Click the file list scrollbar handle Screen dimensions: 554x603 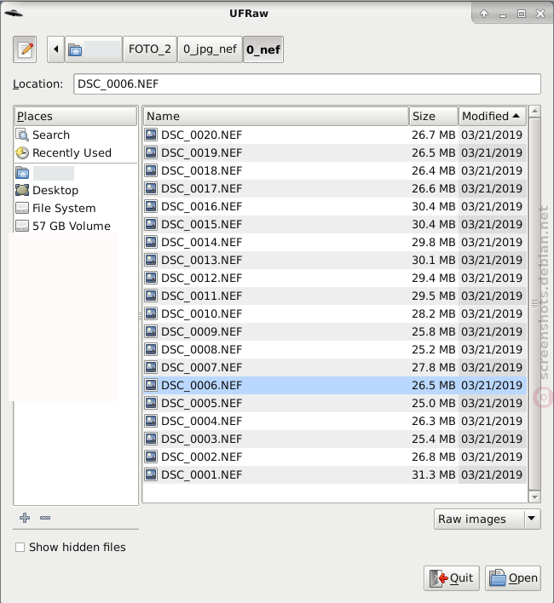click(534, 304)
